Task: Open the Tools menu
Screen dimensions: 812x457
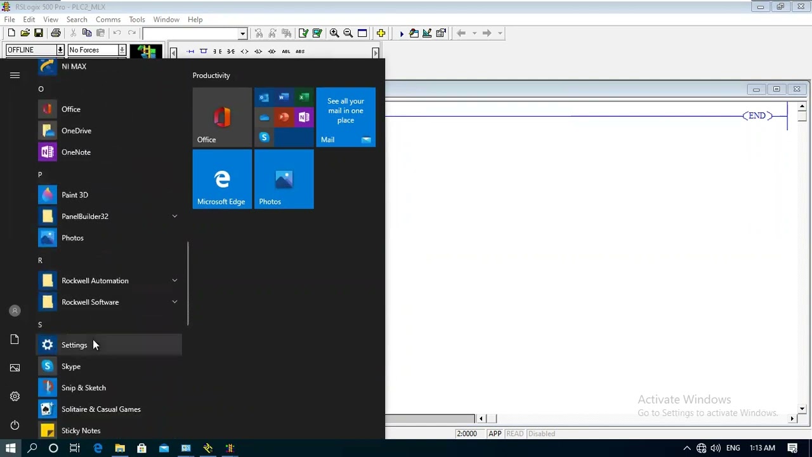Action: [137, 20]
